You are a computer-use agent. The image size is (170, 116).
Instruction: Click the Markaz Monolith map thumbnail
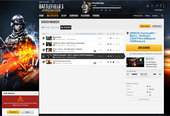click(x=49, y=62)
